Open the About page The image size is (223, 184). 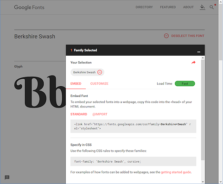[x=188, y=7]
